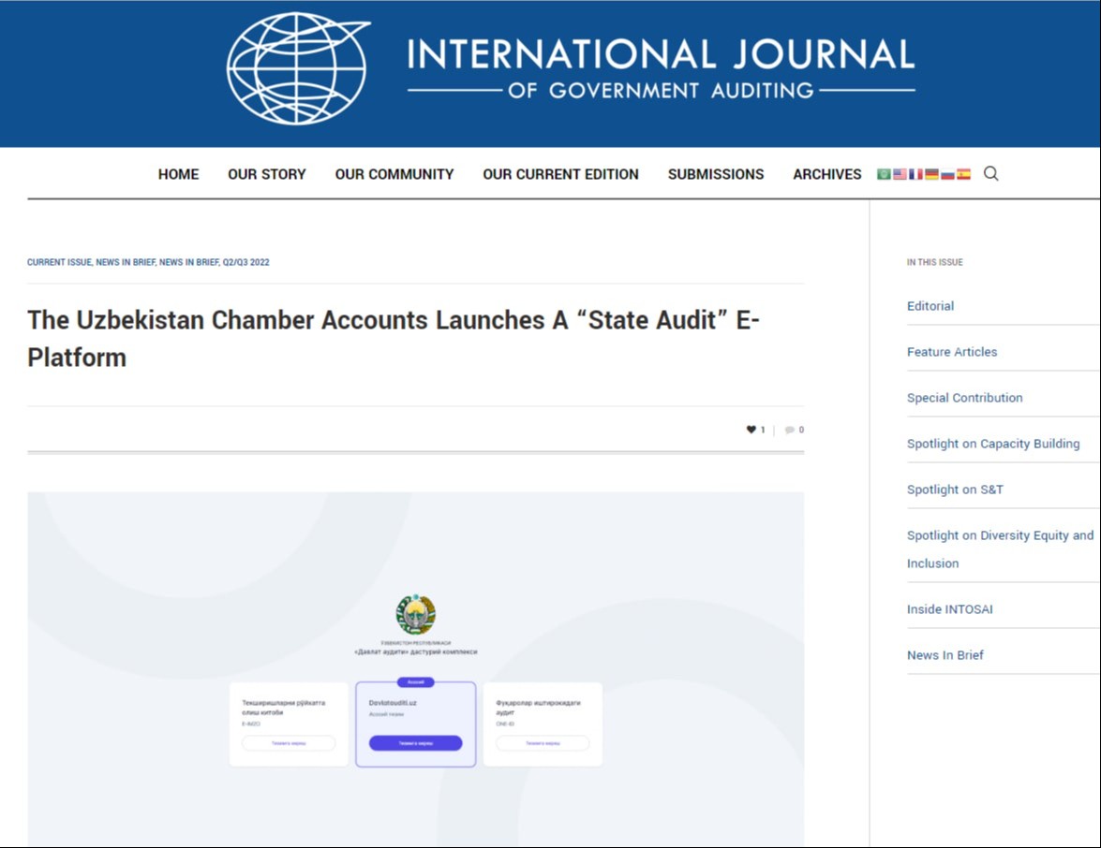Open the Our Story menu
Viewport: 1101px width, 848px height.
(267, 174)
